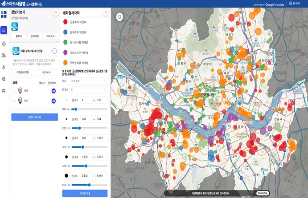Open the 척도 dropdown showing 자연분류

coord(89,81)
